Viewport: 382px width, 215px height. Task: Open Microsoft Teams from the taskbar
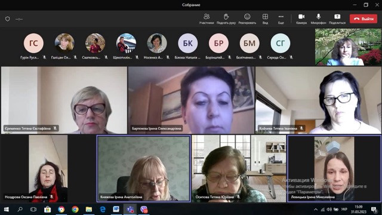[x=130, y=210]
